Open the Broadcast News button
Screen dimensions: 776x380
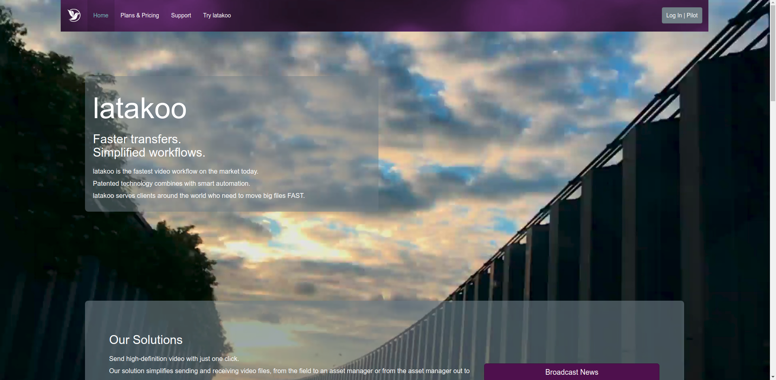coord(572,372)
